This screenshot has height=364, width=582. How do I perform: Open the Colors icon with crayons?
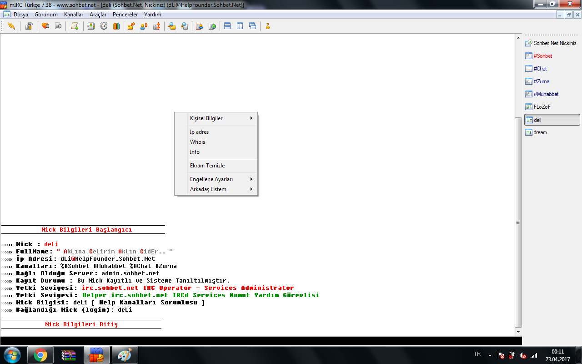click(x=116, y=26)
